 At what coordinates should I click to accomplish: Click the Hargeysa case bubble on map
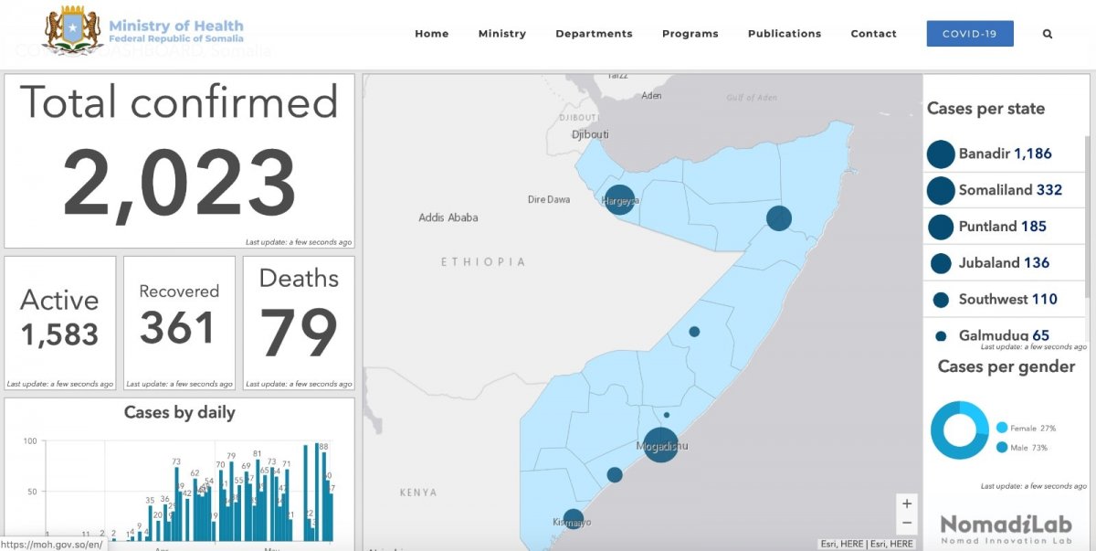click(619, 199)
